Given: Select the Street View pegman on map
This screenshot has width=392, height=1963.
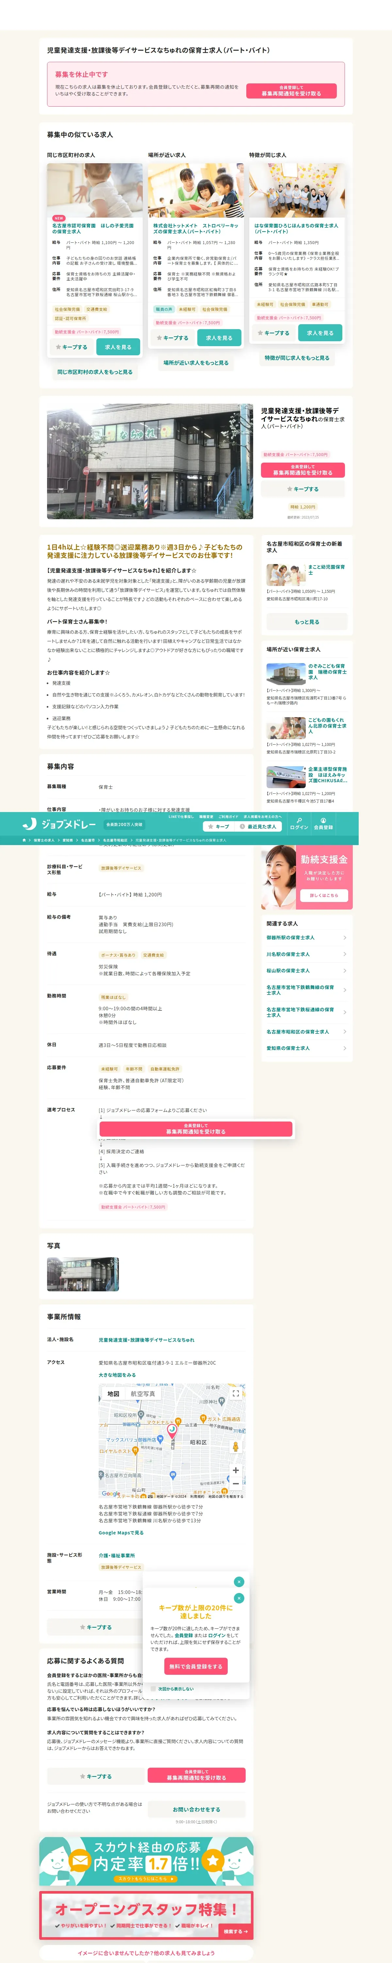Looking at the screenshot, I should (235, 1446).
